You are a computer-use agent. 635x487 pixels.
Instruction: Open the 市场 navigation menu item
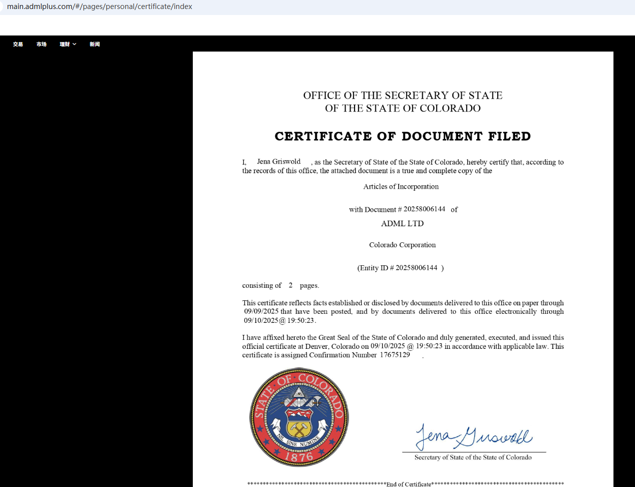pos(42,44)
